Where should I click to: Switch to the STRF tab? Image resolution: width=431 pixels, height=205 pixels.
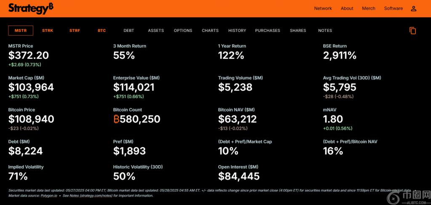tap(74, 31)
